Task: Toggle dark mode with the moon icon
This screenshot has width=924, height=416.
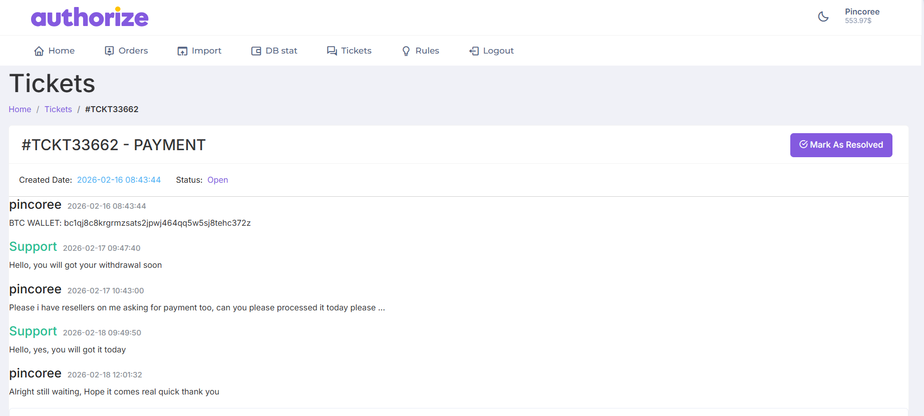Action: pyautogui.click(x=823, y=17)
